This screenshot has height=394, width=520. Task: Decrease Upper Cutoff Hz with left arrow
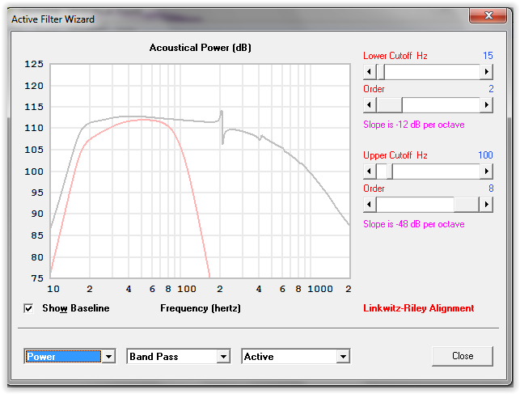coord(370,172)
